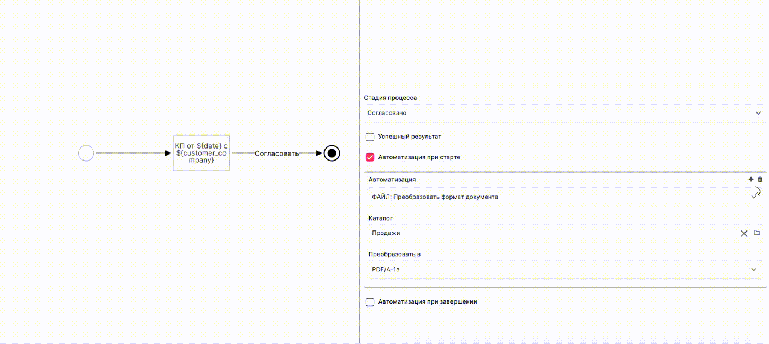Click the large text area above Стадия процесса
Image resolution: width=769 pixels, height=344 pixels.
point(565,43)
